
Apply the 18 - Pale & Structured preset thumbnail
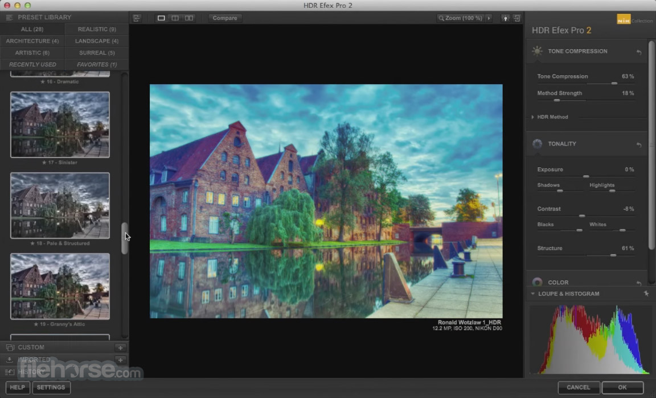coord(60,205)
